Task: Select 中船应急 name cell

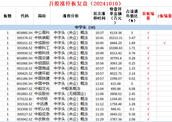Action: (x=42, y=114)
